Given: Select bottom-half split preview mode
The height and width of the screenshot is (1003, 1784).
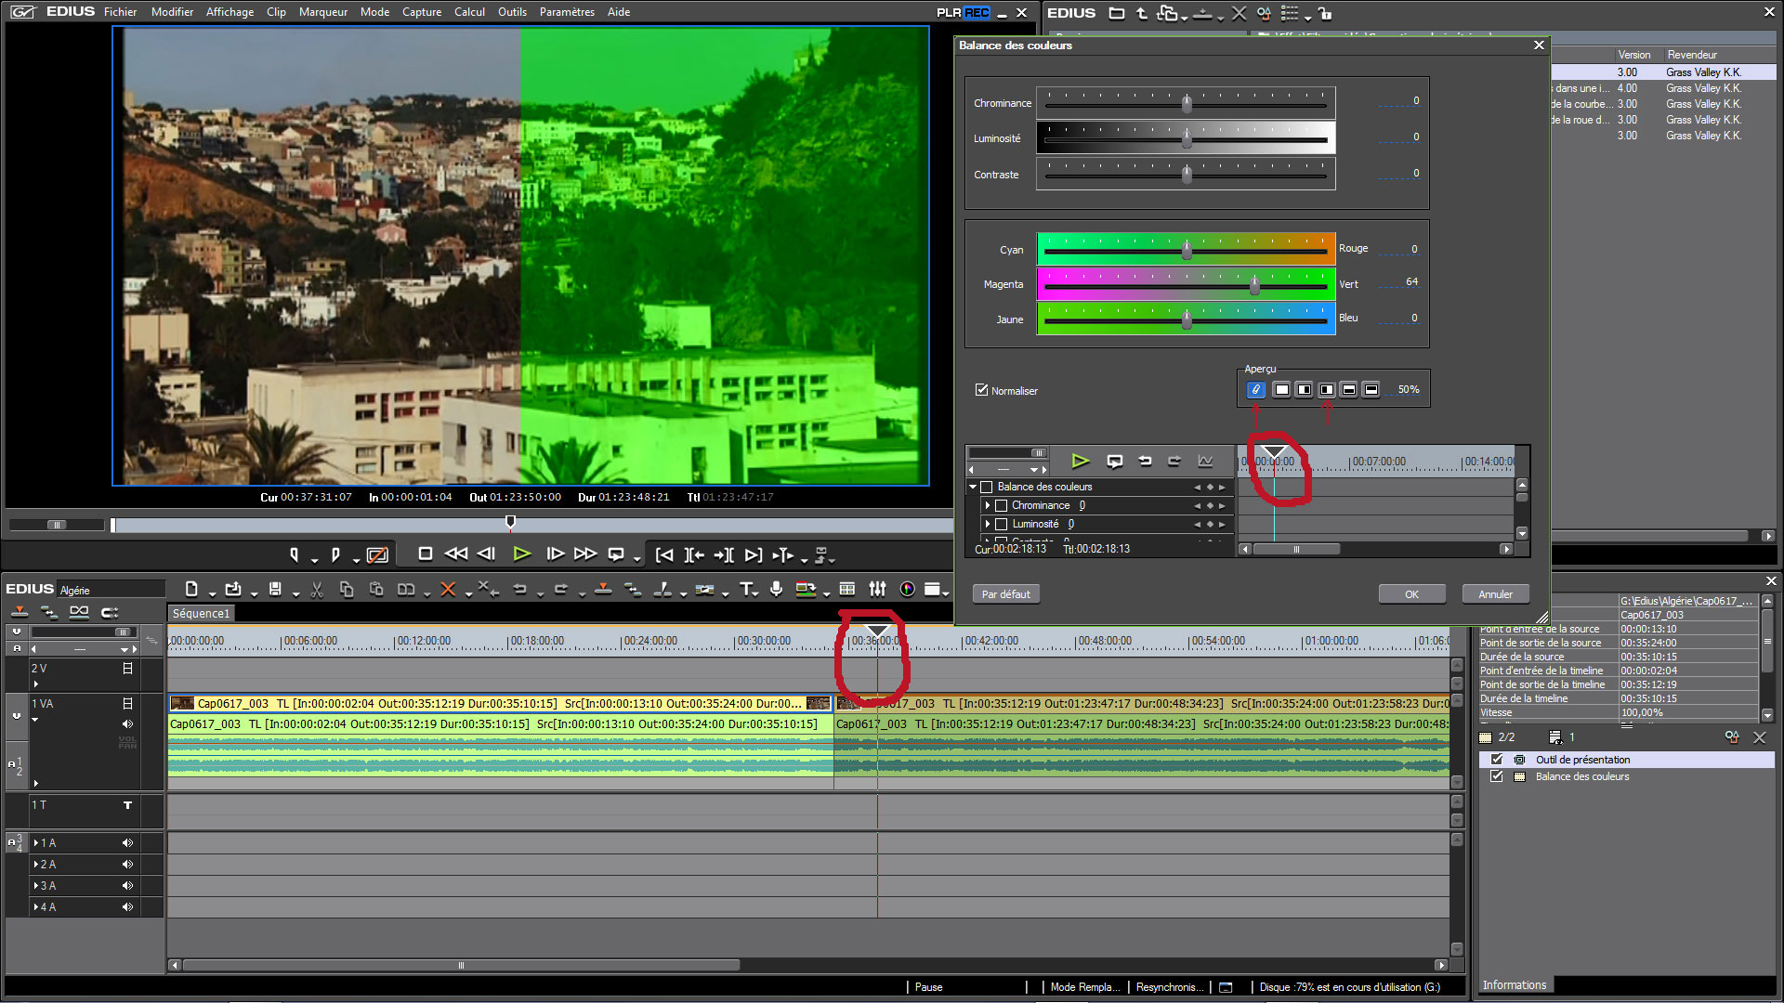Looking at the screenshot, I should pyautogui.click(x=1371, y=389).
